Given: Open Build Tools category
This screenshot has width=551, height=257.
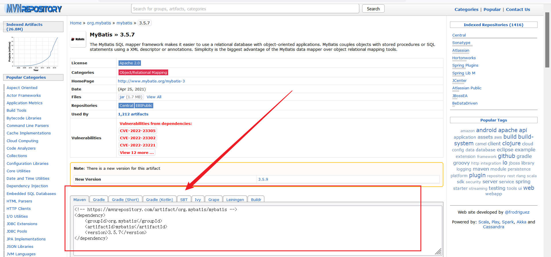Looking at the screenshot, I should 16,111.
